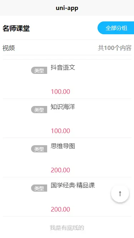This screenshot has height=238, width=134.
Task: Open the 抖音语文 course title
Action: (63, 67)
